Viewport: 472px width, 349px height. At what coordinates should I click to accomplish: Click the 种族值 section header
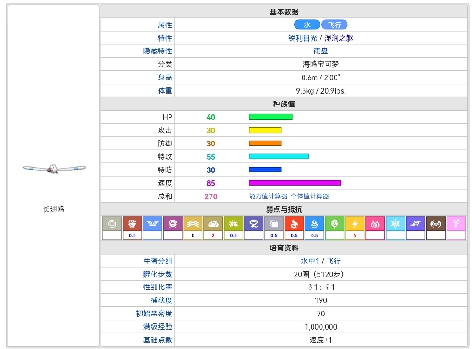(x=284, y=104)
